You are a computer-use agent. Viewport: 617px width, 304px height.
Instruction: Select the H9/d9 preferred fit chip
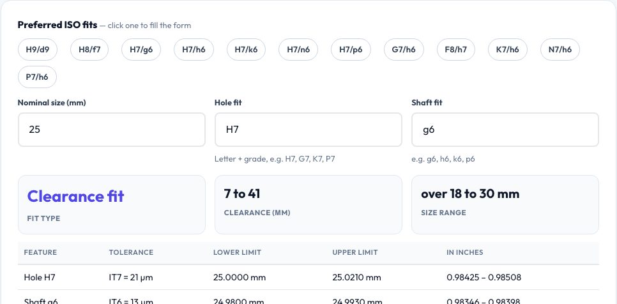pos(38,50)
